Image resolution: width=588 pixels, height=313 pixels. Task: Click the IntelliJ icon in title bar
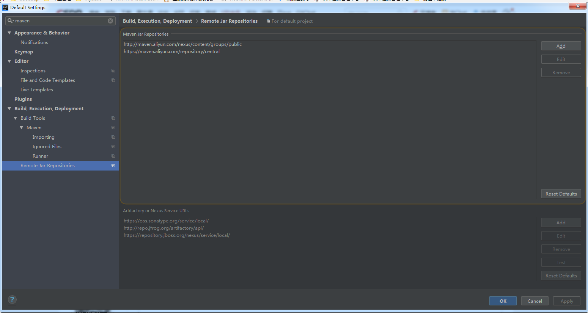(x=5, y=7)
